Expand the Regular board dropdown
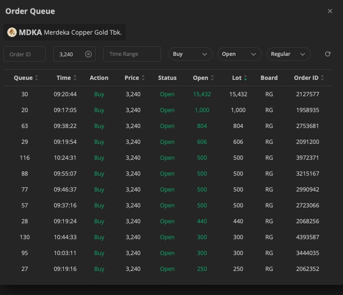 click(288, 54)
